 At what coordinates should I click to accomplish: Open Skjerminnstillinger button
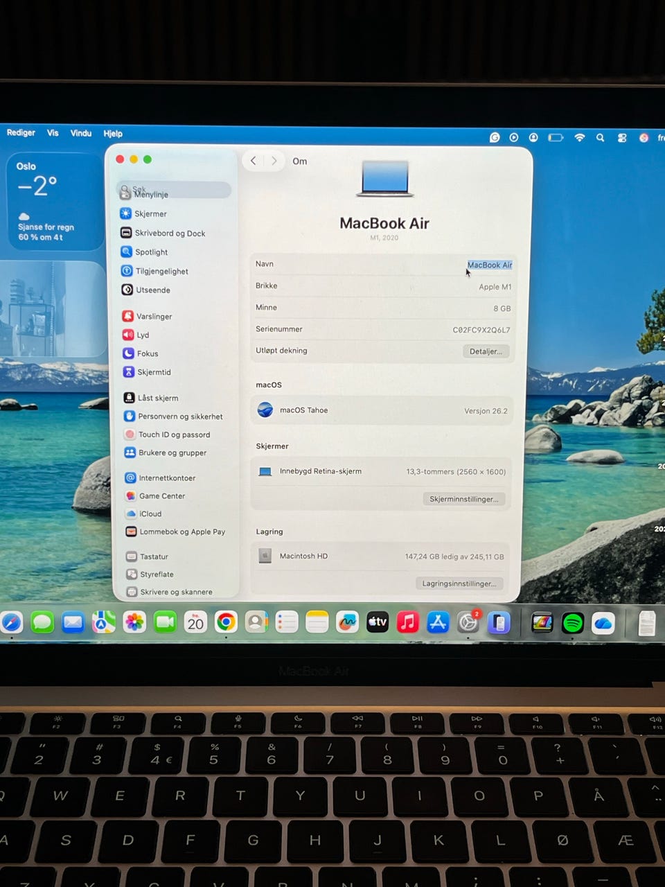tap(464, 499)
